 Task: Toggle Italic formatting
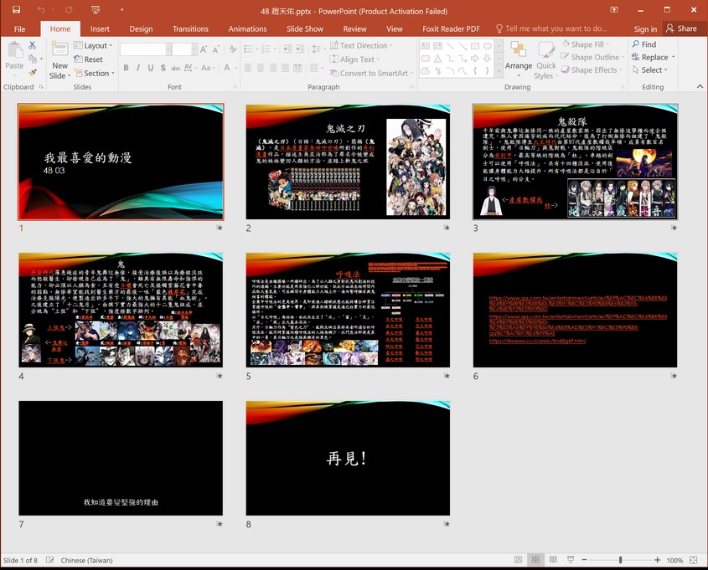[138, 68]
